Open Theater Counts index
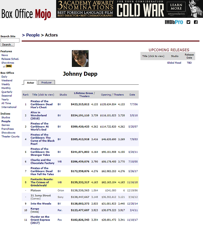 tap(10, 136)
